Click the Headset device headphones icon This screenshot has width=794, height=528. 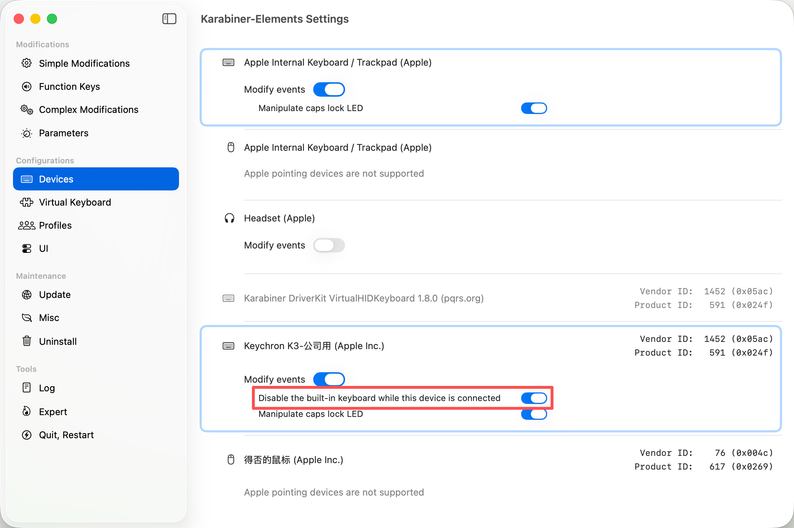[230, 218]
